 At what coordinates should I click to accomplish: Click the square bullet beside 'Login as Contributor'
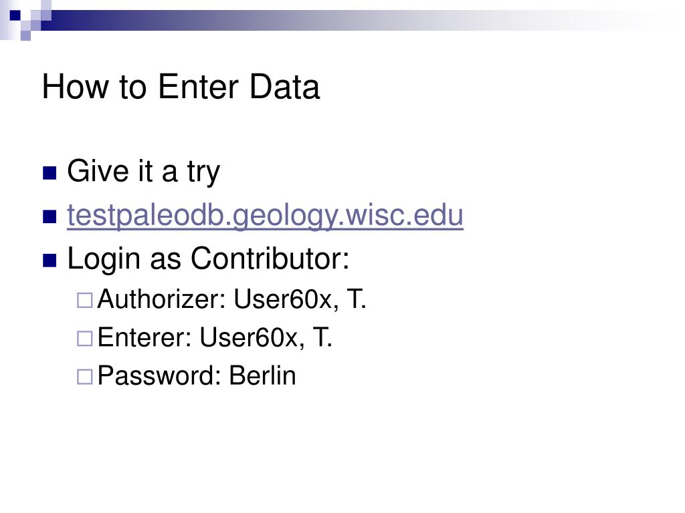(50, 261)
